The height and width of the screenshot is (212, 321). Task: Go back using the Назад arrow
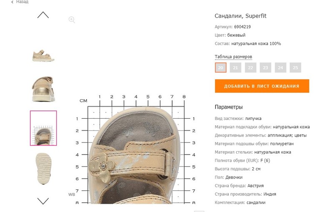click(13, 2)
